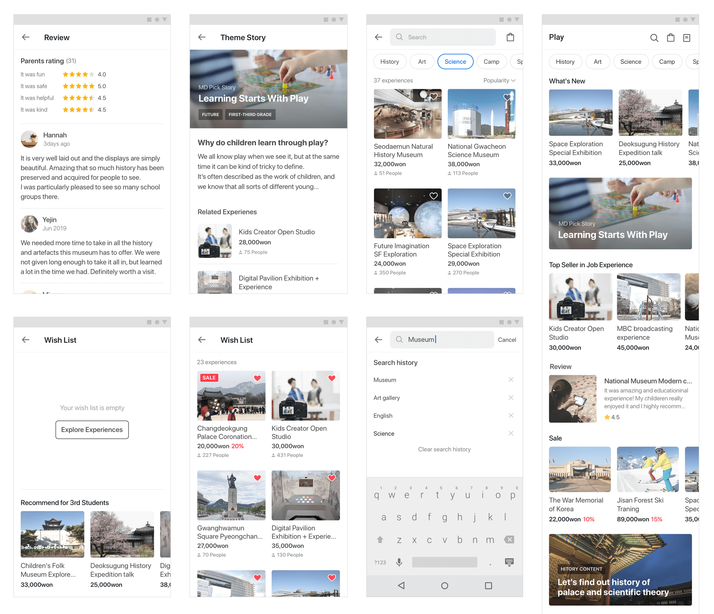Tap the Android home circle button
The height and width of the screenshot is (614, 714).
click(x=444, y=585)
